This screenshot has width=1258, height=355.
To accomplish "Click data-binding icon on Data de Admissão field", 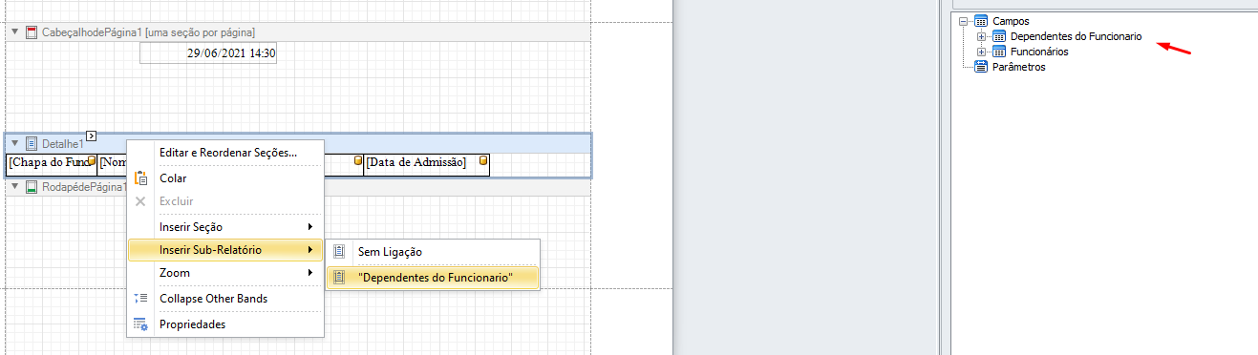I will (483, 160).
